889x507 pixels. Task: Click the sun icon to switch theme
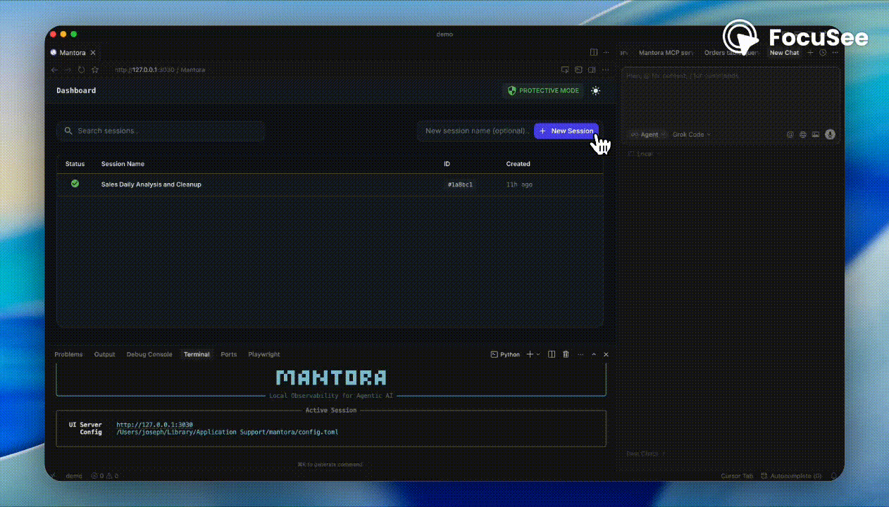pos(595,90)
